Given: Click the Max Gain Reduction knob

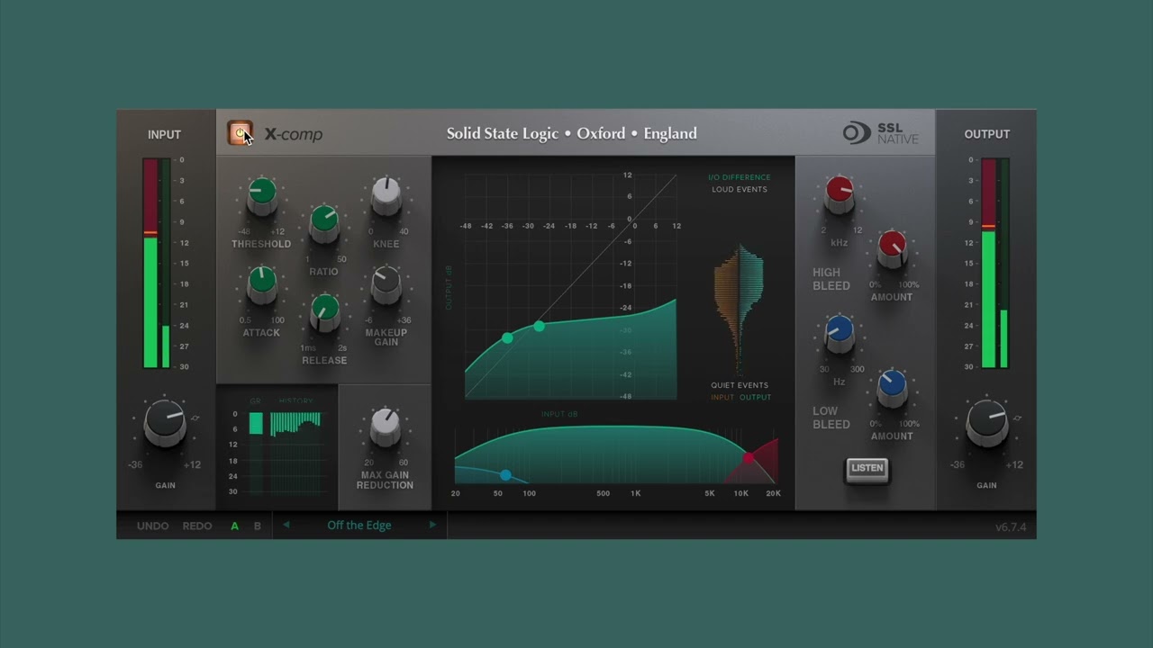Looking at the screenshot, I should 385,426.
